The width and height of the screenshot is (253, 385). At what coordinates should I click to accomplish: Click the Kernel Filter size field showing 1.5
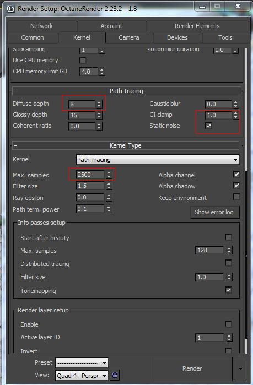tap(90, 186)
